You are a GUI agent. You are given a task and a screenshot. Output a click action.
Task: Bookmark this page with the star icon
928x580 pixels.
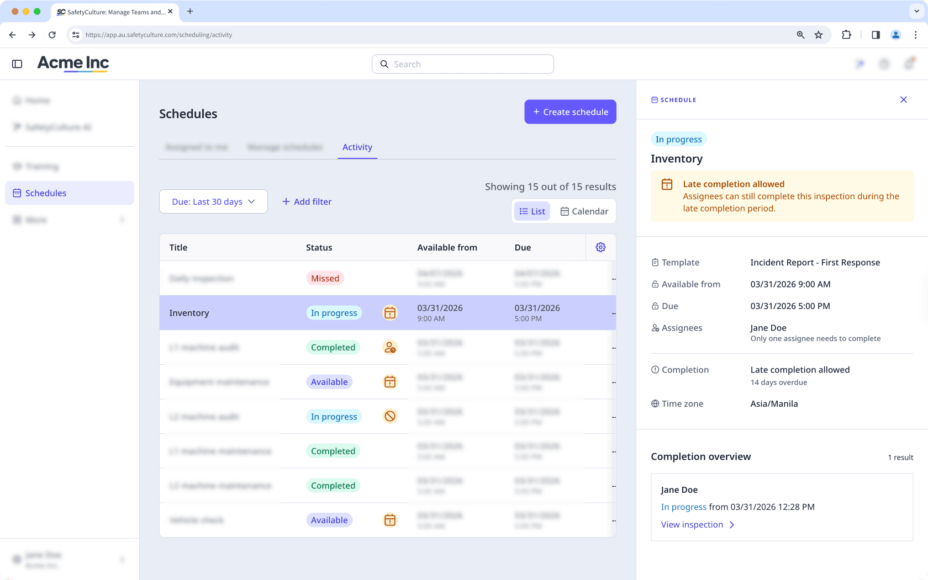(819, 35)
